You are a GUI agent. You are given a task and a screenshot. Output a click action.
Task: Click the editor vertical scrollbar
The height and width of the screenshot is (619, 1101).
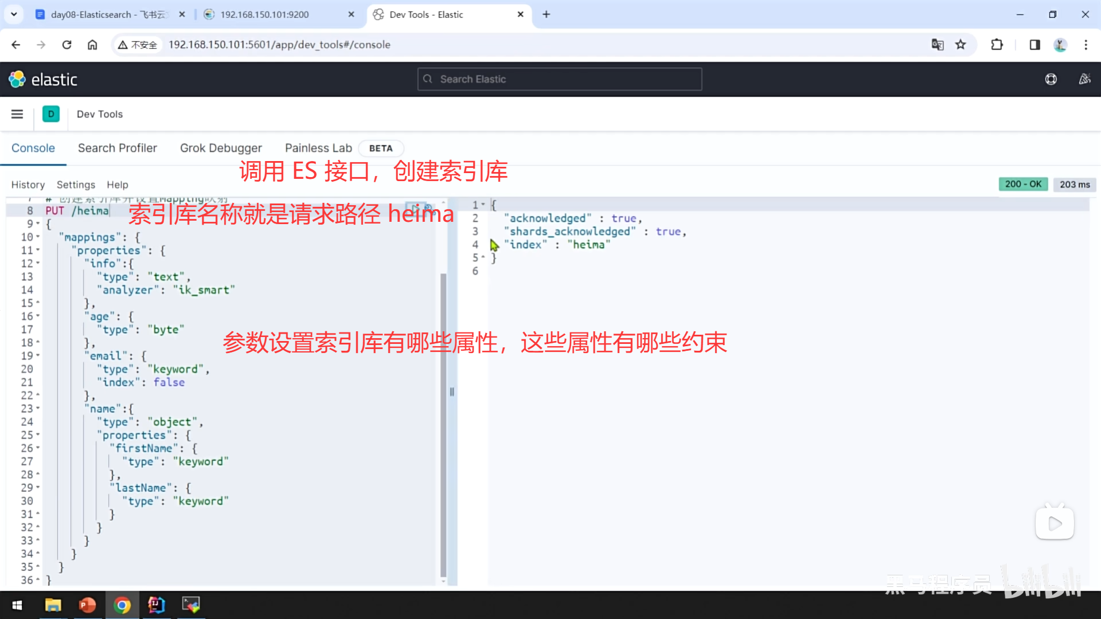(443, 424)
